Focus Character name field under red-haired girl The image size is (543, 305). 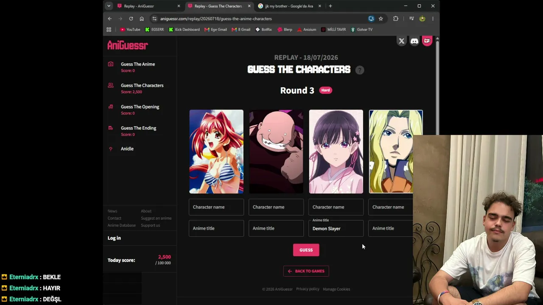click(x=216, y=207)
